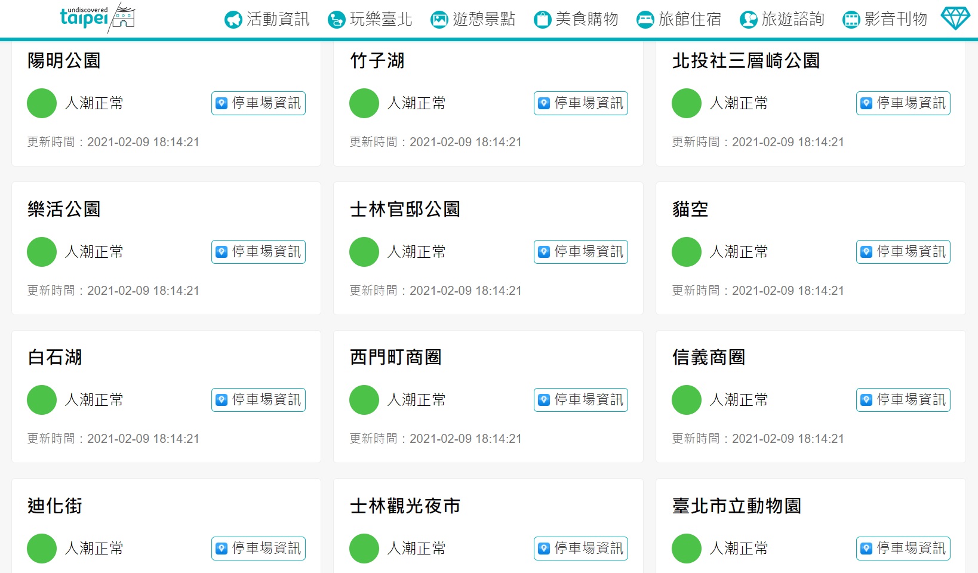Open 停車場資訊 for 士林觀光夜市

(581, 549)
